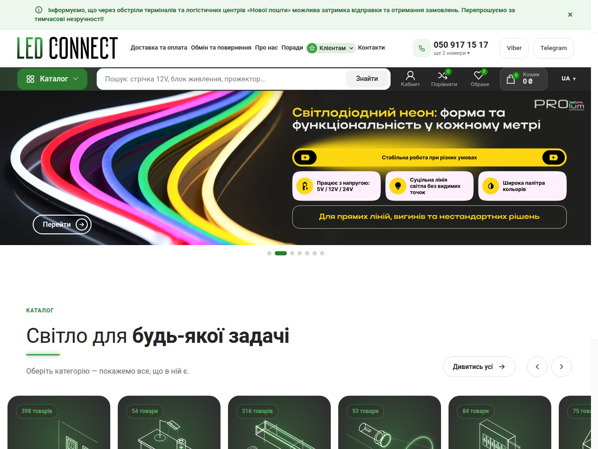
Task: Click Дивитись усі categories button
Action: [x=479, y=367]
